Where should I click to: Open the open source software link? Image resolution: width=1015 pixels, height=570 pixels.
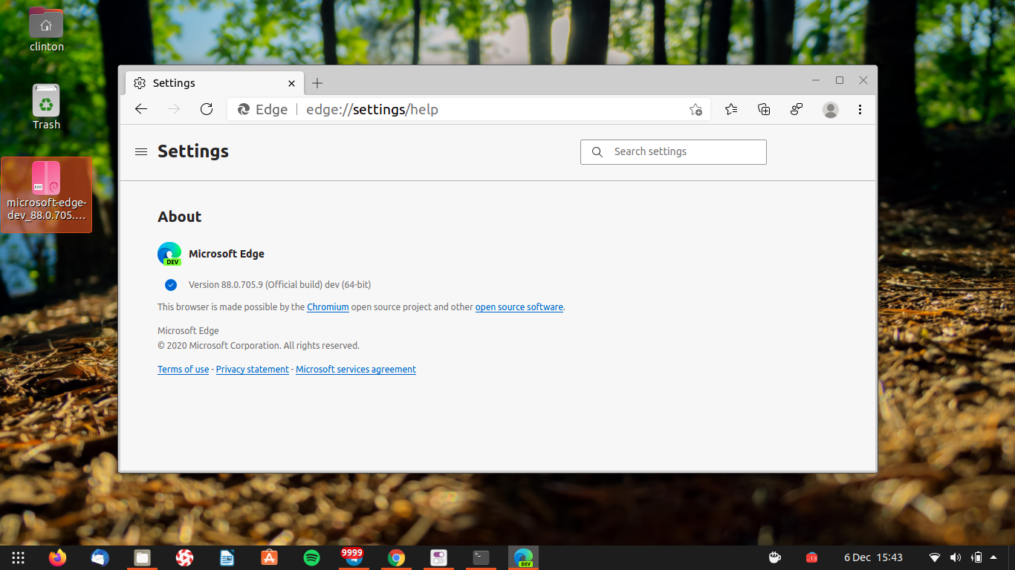click(x=519, y=307)
